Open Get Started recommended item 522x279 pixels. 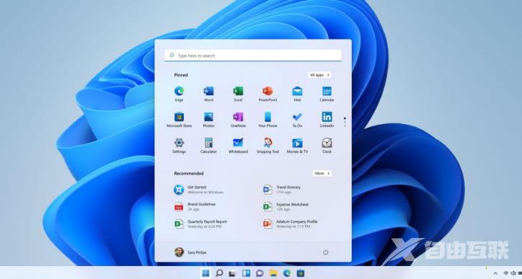(199, 190)
